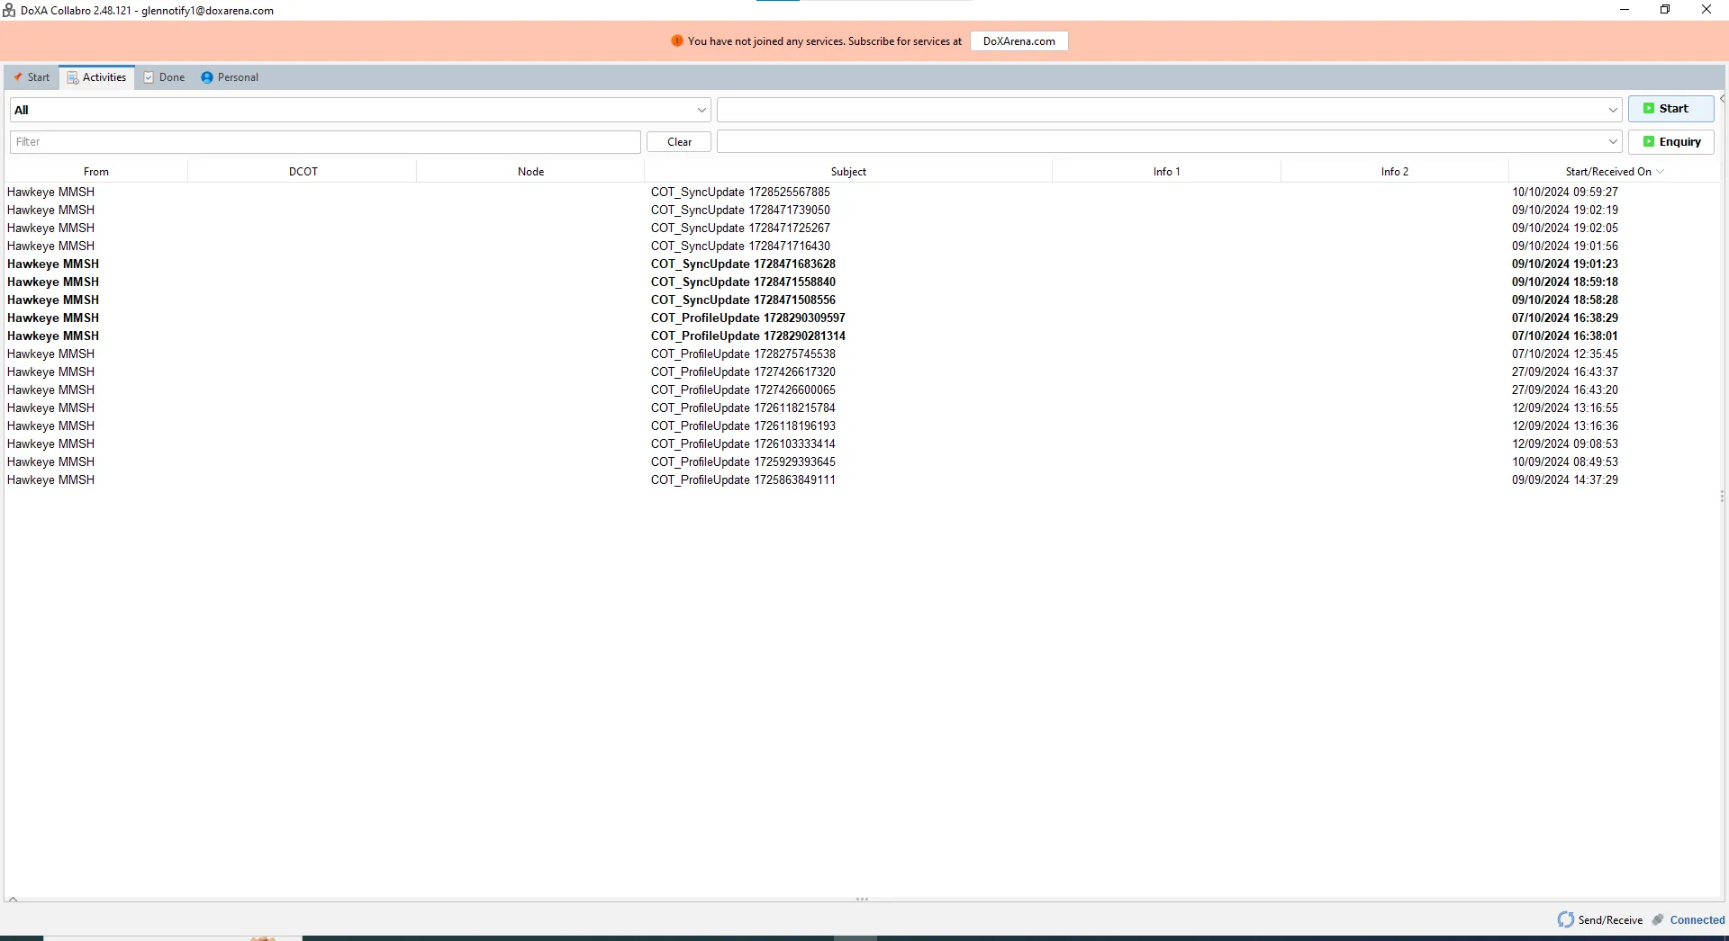Click the Connected plug status icon
This screenshot has height=941, width=1729.
tap(1658, 919)
